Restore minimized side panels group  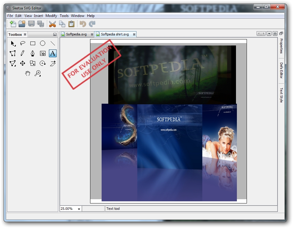281,33
